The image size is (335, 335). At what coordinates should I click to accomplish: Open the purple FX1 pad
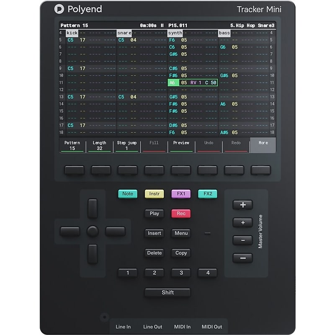pyautogui.click(x=181, y=194)
